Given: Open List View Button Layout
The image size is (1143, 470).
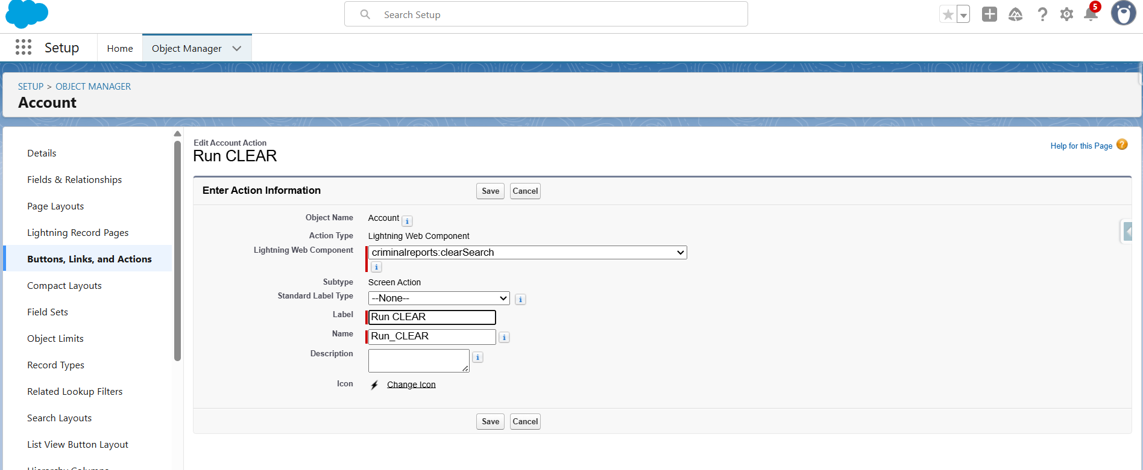Looking at the screenshot, I should (x=78, y=445).
